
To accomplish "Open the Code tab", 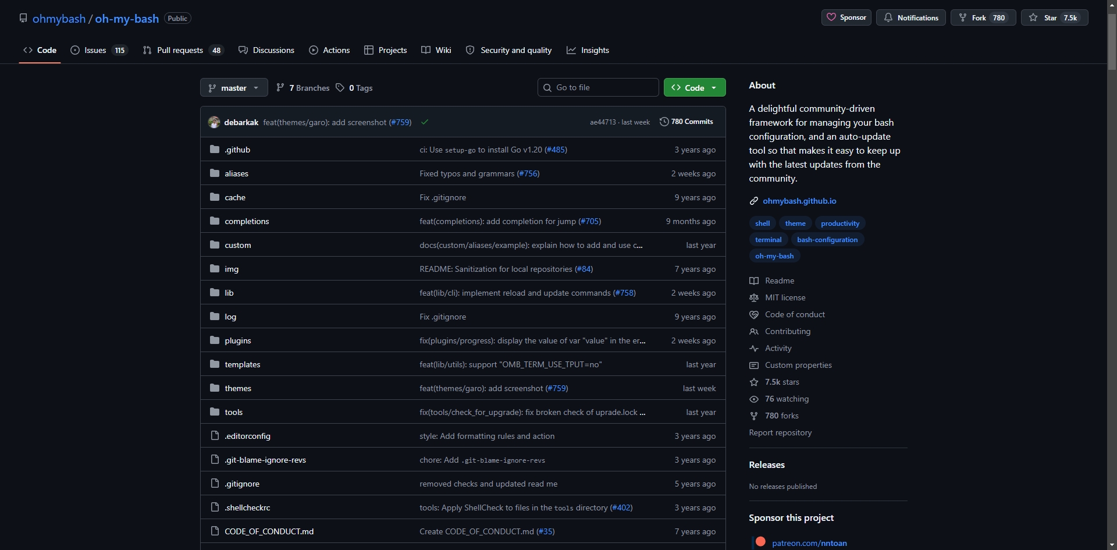I will click(40, 50).
